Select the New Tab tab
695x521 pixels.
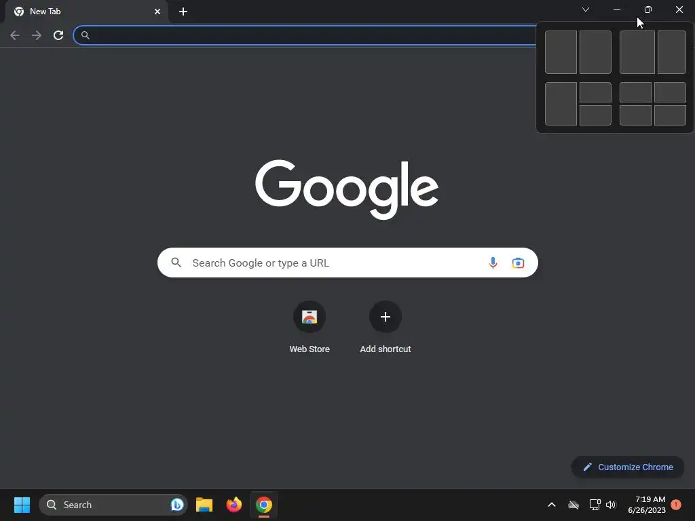point(86,12)
